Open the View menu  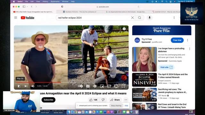click(x=38, y=1)
